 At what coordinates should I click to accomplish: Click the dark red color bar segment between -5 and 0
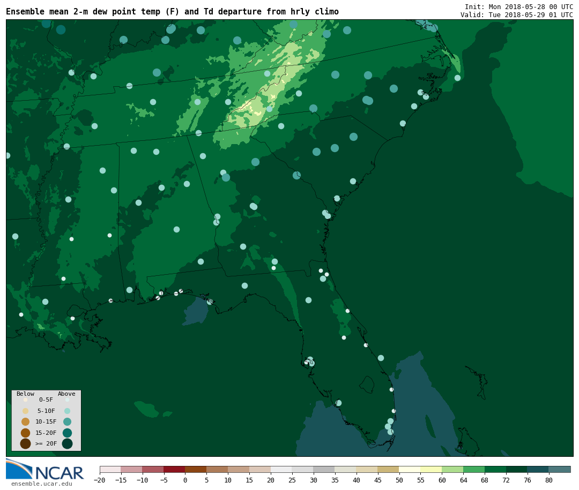click(174, 469)
